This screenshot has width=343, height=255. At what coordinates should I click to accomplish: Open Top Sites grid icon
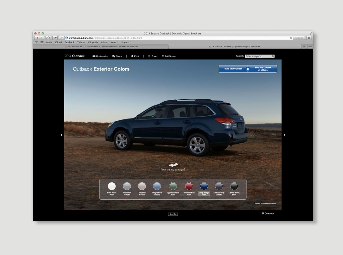(42, 42)
